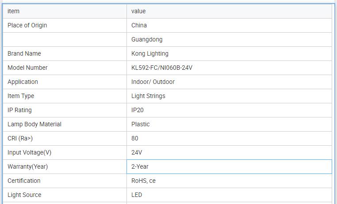Click the Light Strings cell
Screen dimensions: 337x204
148,96
